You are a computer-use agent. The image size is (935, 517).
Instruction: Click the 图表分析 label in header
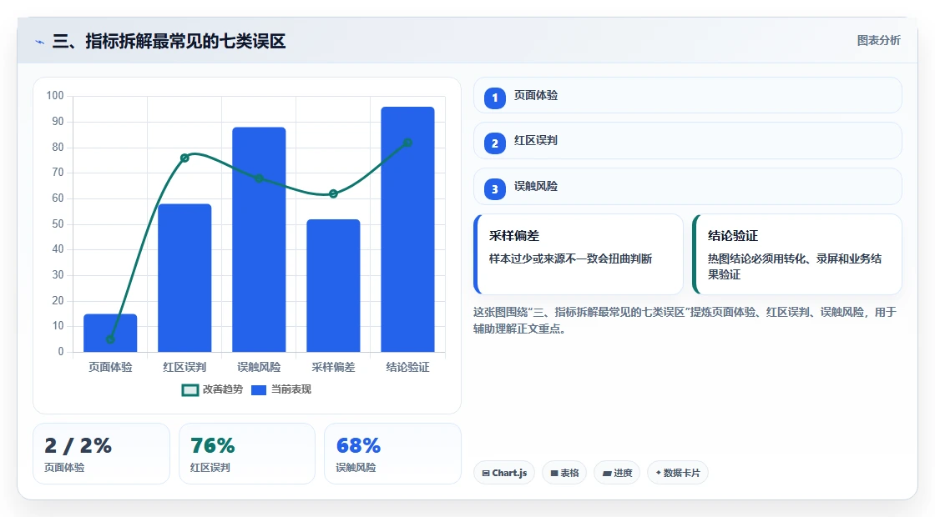879,41
